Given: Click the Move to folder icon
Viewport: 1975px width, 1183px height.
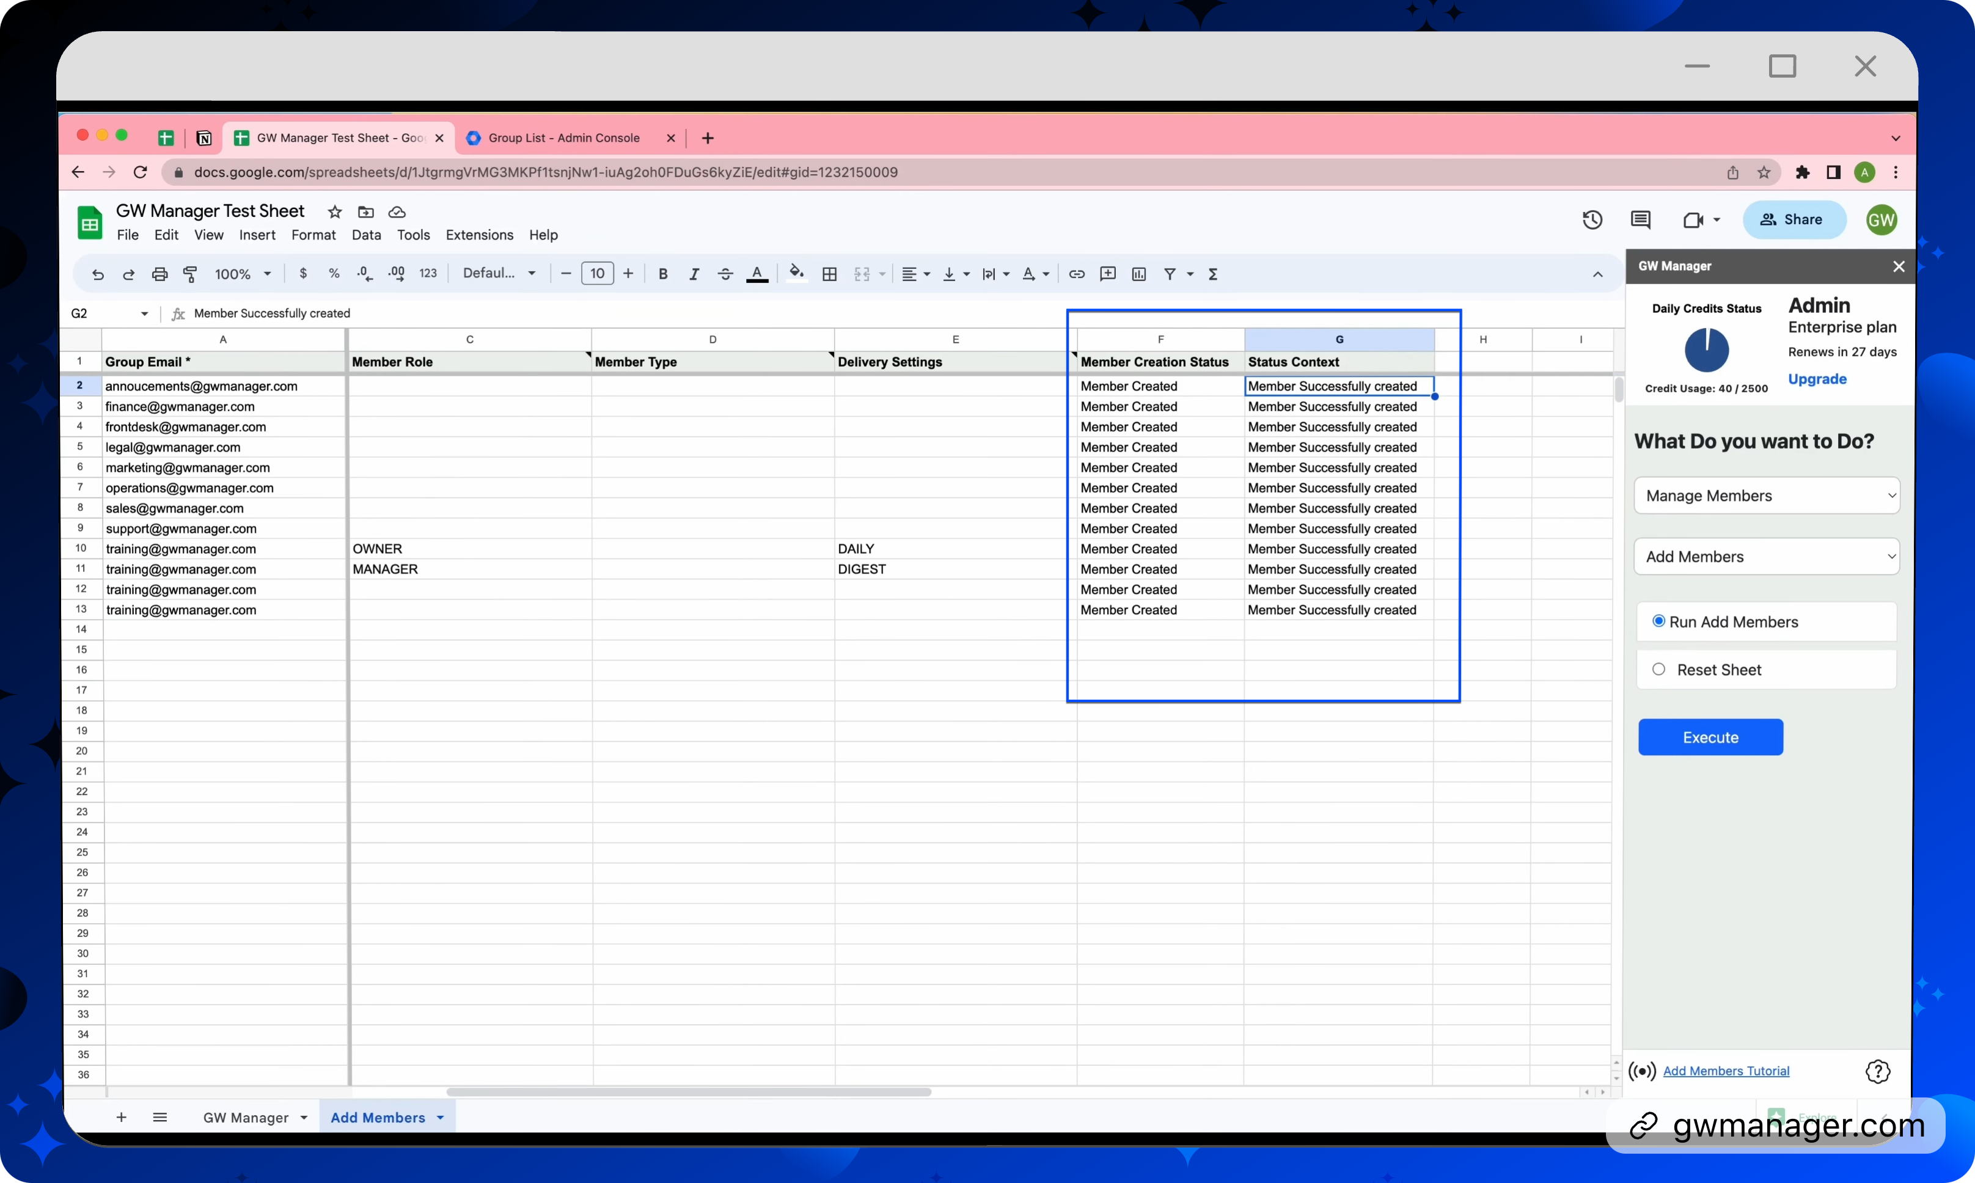Looking at the screenshot, I should (366, 212).
